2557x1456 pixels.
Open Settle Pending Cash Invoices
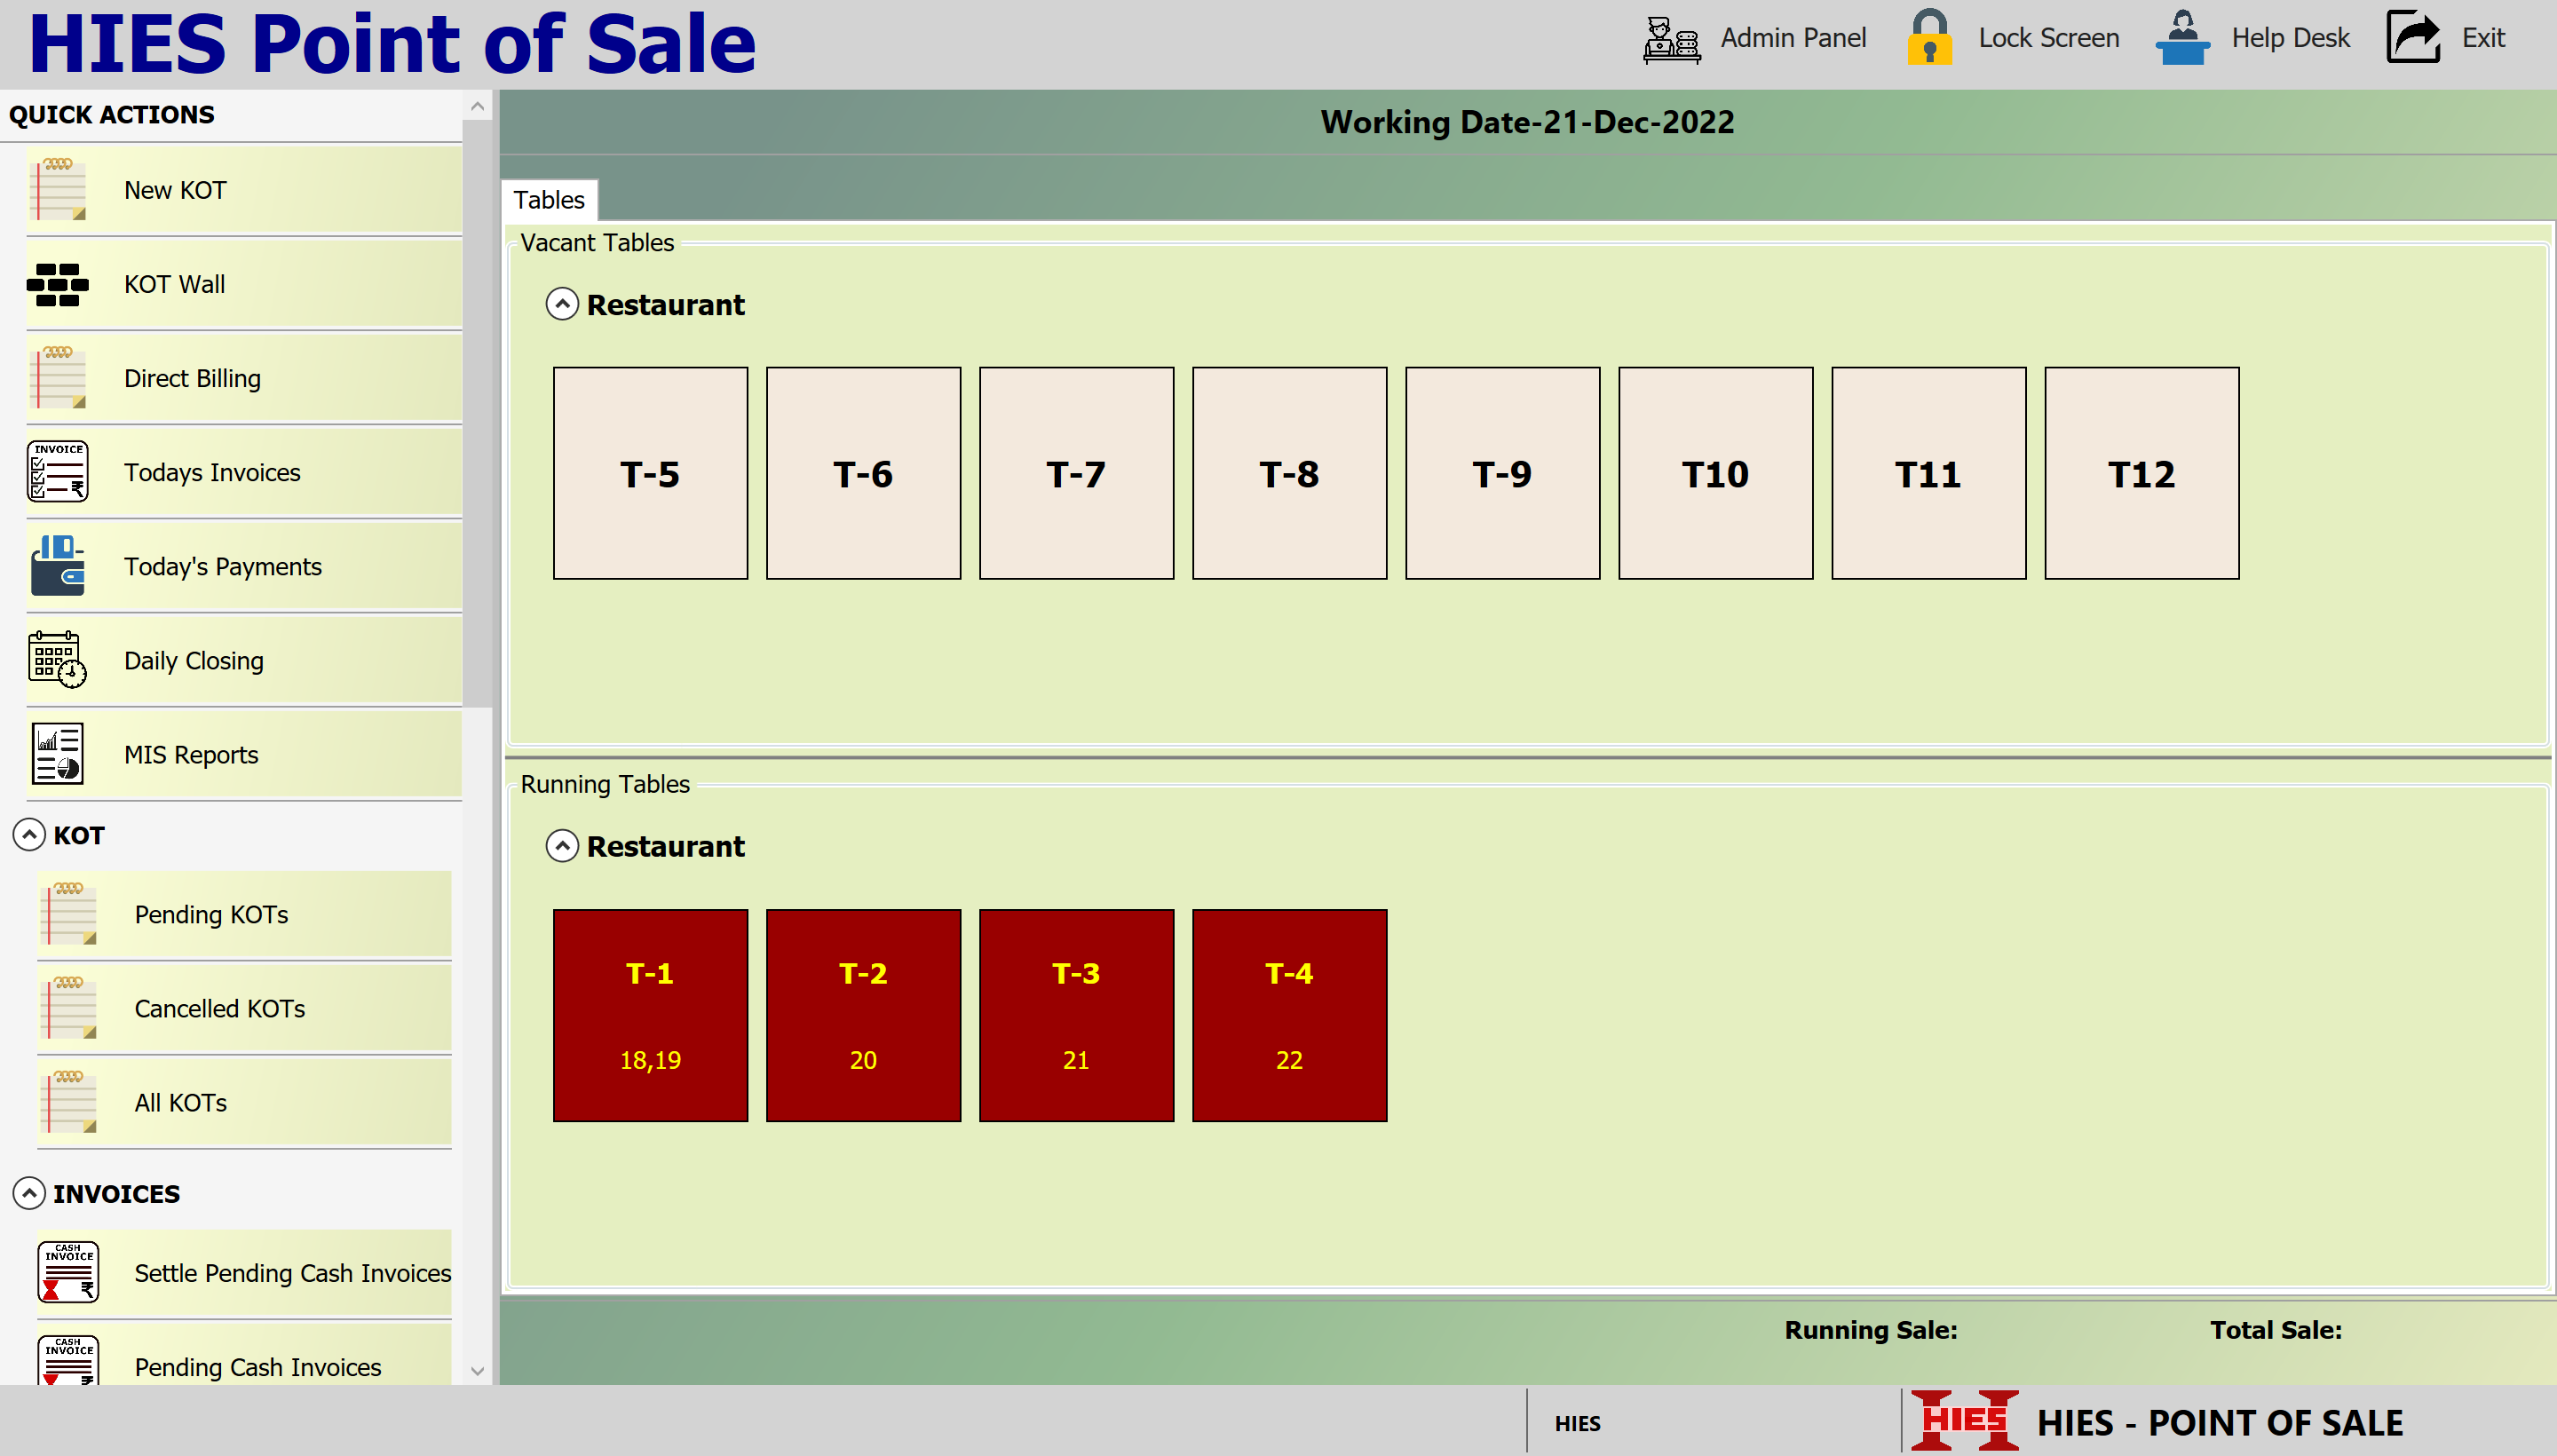[x=291, y=1273]
